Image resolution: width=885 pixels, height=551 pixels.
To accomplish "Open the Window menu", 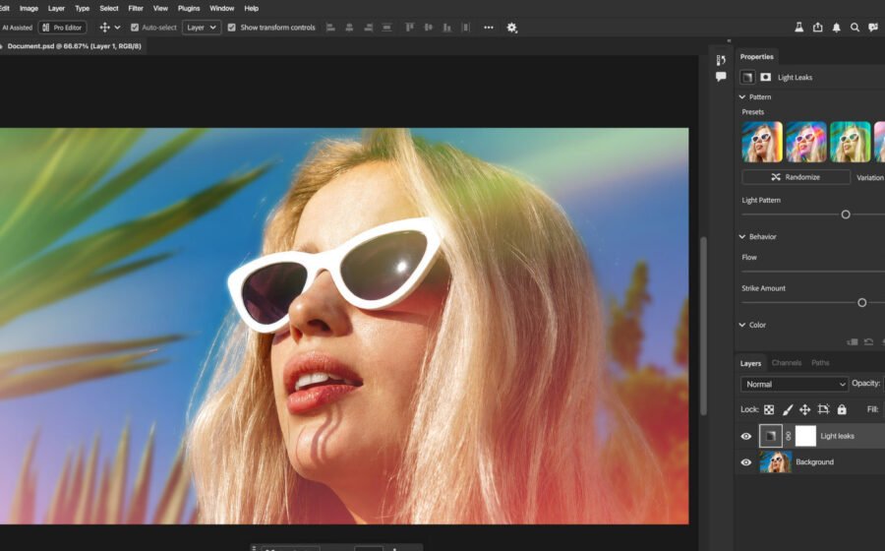I will coord(222,9).
